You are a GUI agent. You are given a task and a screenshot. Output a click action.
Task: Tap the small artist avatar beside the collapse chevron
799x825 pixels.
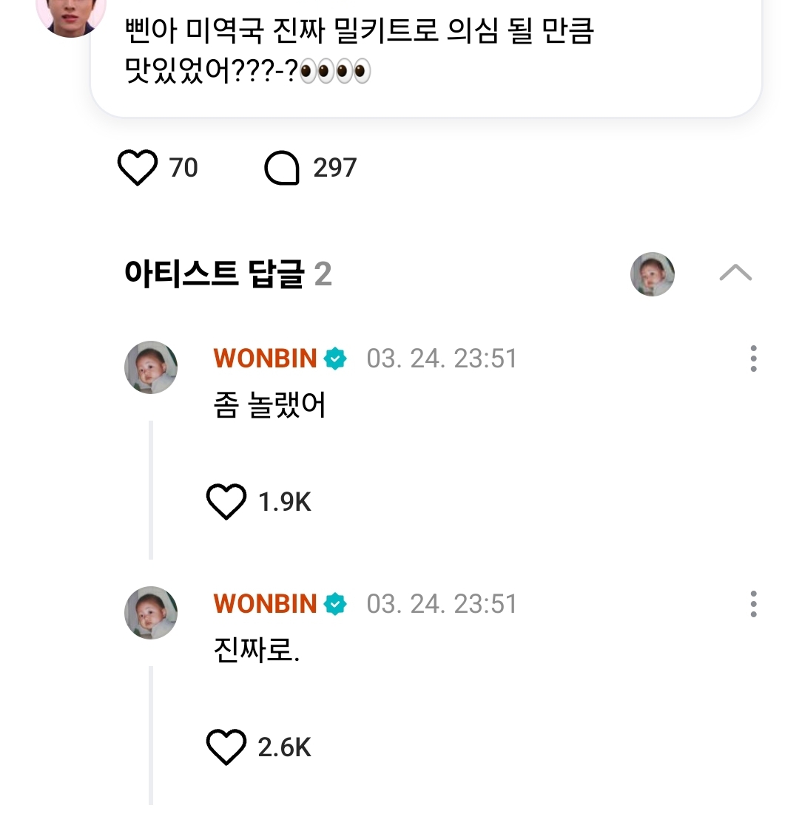tap(653, 274)
